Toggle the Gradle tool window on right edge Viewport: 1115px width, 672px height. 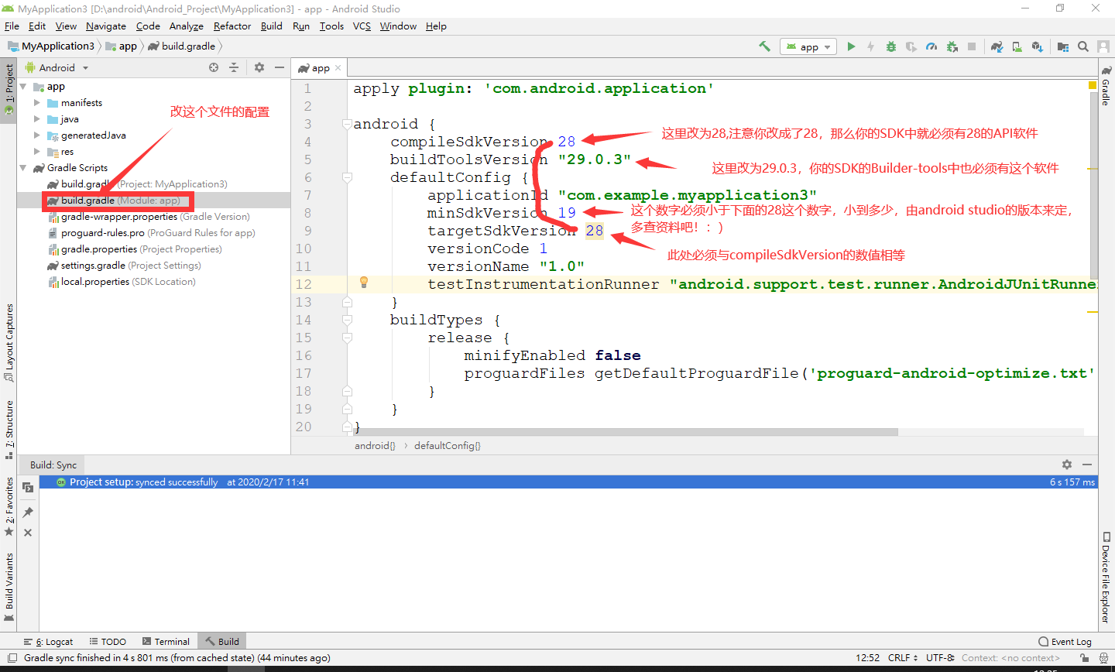click(x=1106, y=85)
